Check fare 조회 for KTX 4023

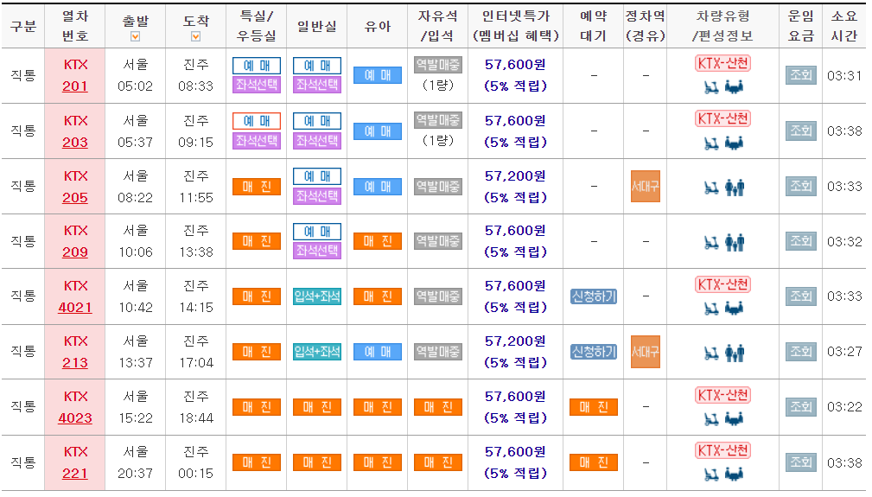[x=801, y=407]
